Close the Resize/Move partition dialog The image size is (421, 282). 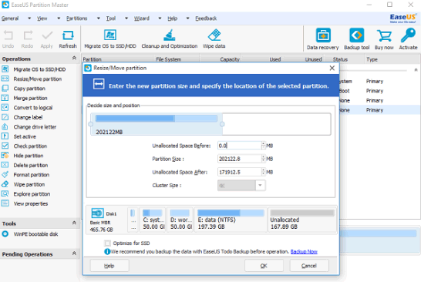click(x=332, y=68)
